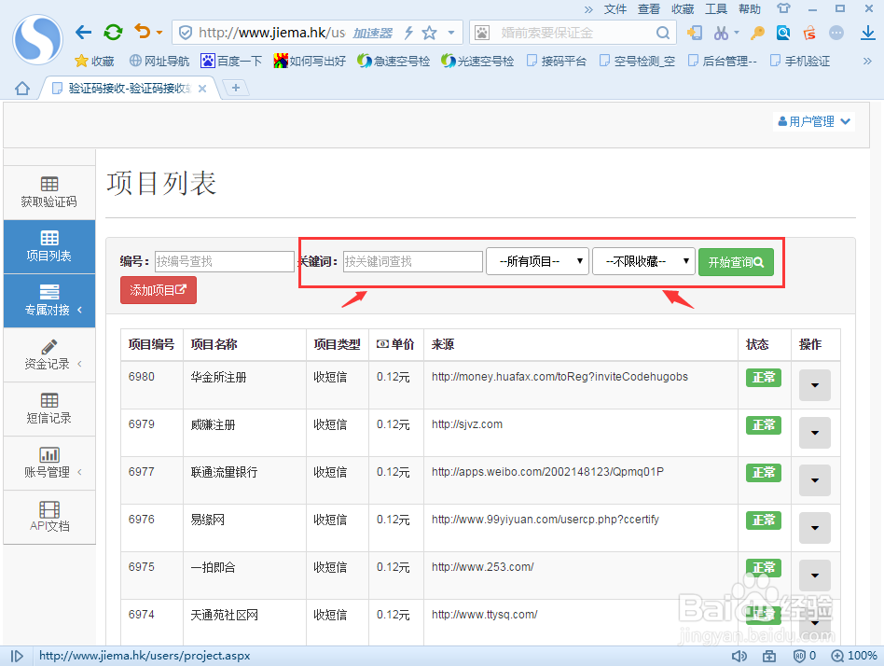
Task: Click the 100% zoom control in status bar
Action: click(x=855, y=656)
